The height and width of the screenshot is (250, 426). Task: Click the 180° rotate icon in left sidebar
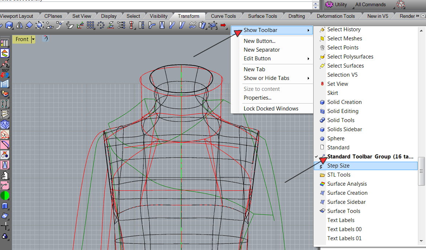pyautogui.click(x=5, y=74)
